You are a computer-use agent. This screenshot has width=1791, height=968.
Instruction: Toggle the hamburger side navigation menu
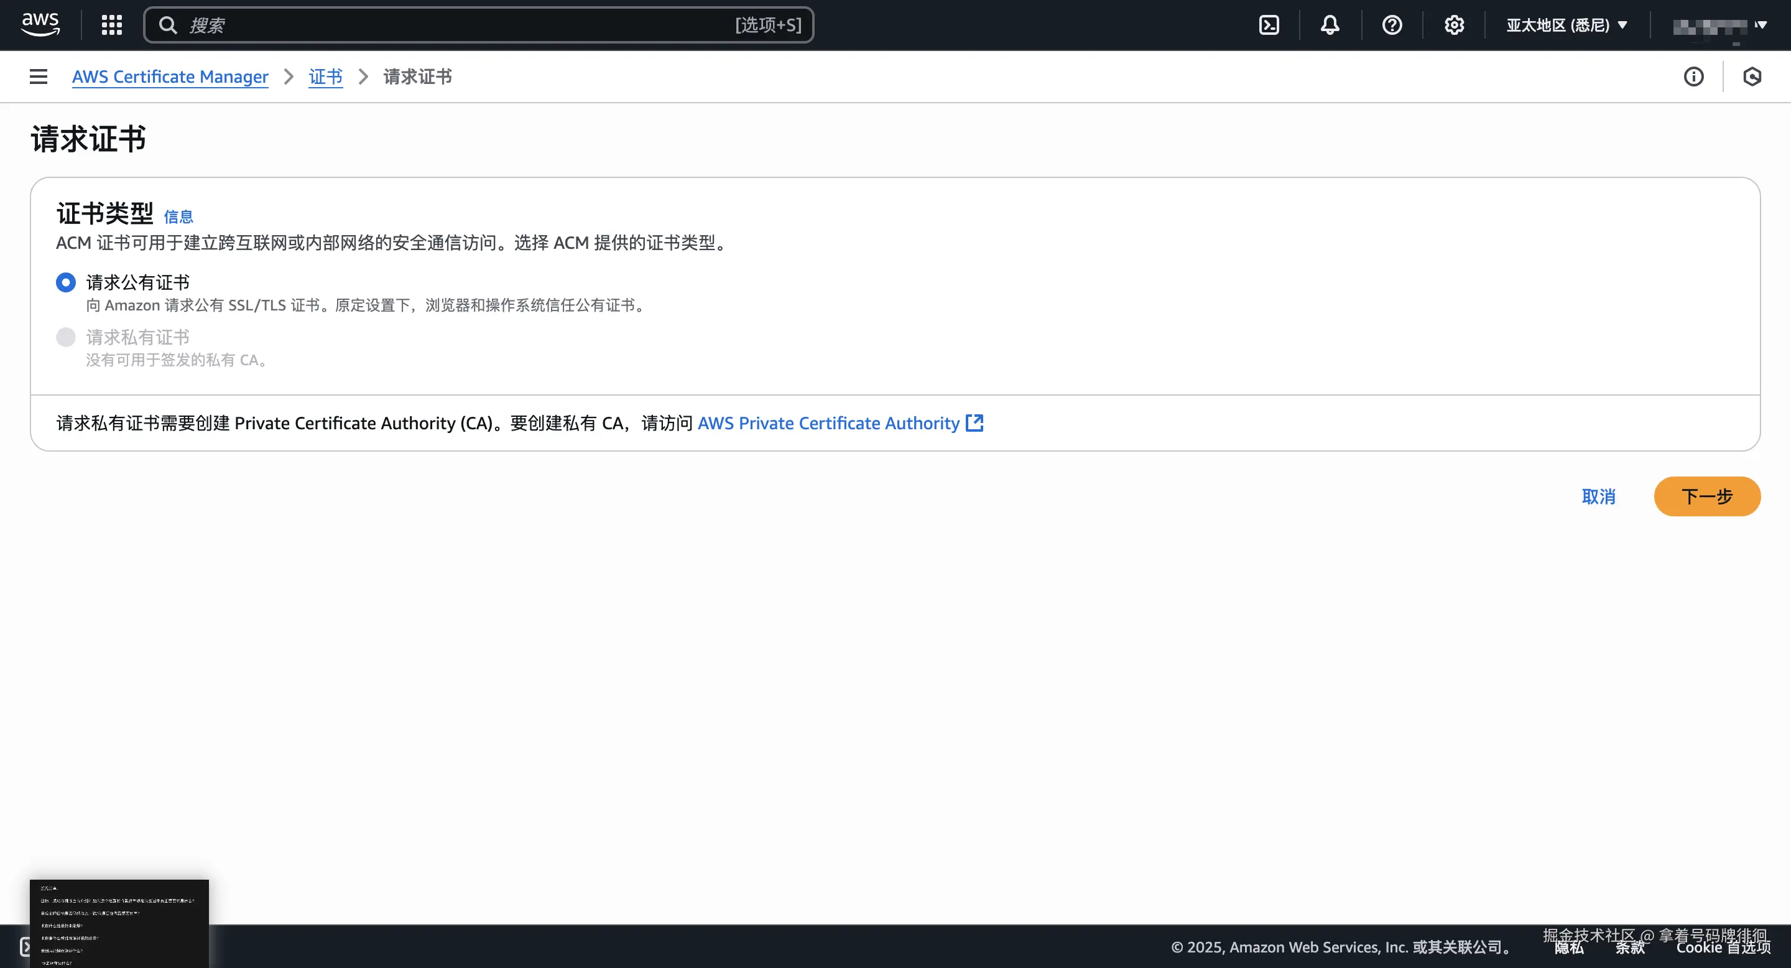pos(38,77)
